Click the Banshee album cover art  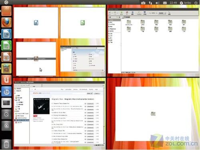point(41,106)
